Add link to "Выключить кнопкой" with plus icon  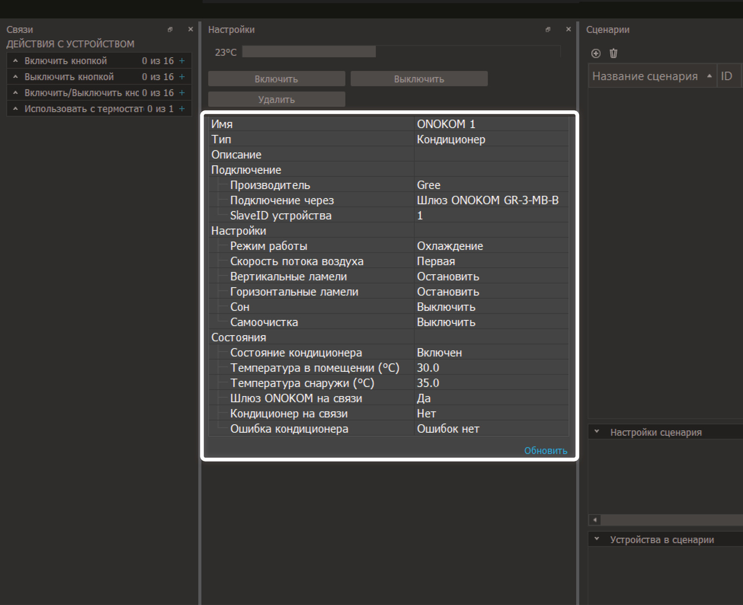[182, 77]
